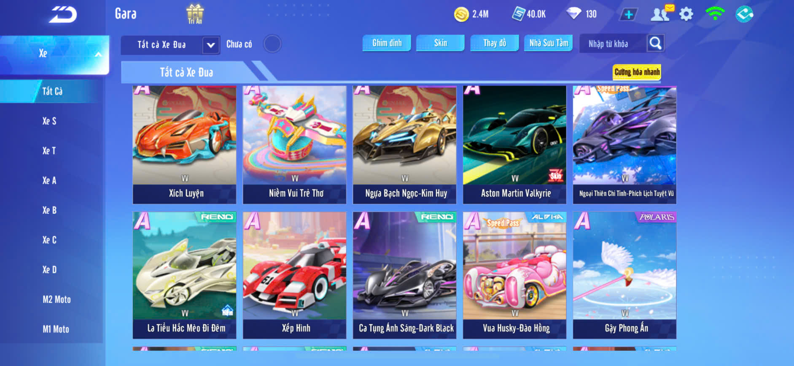Click the teal exchange icon at top right

(x=744, y=14)
